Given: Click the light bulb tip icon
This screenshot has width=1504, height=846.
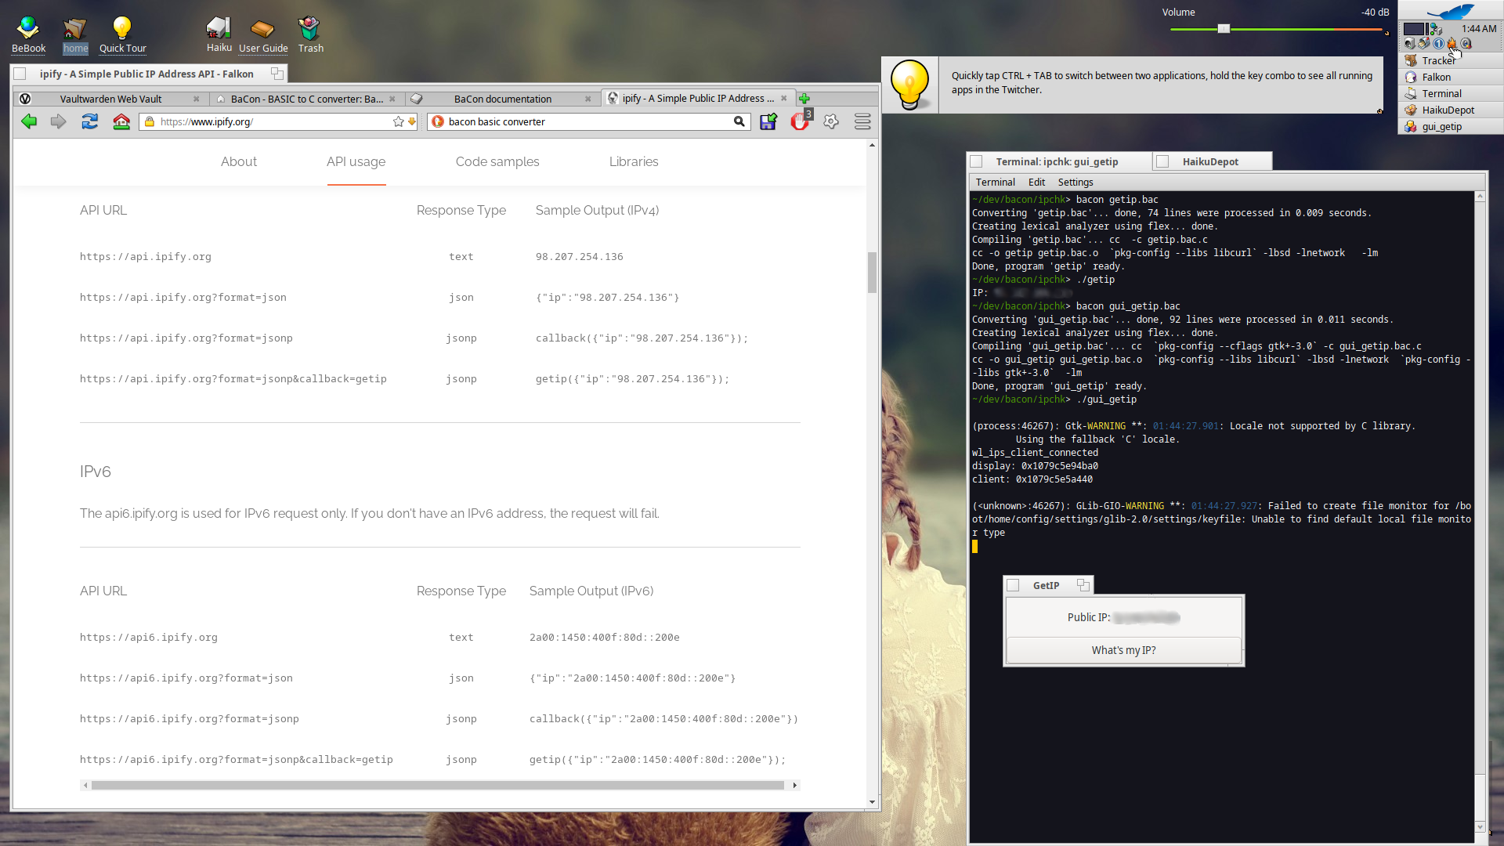Looking at the screenshot, I should [x=909, y=85].
